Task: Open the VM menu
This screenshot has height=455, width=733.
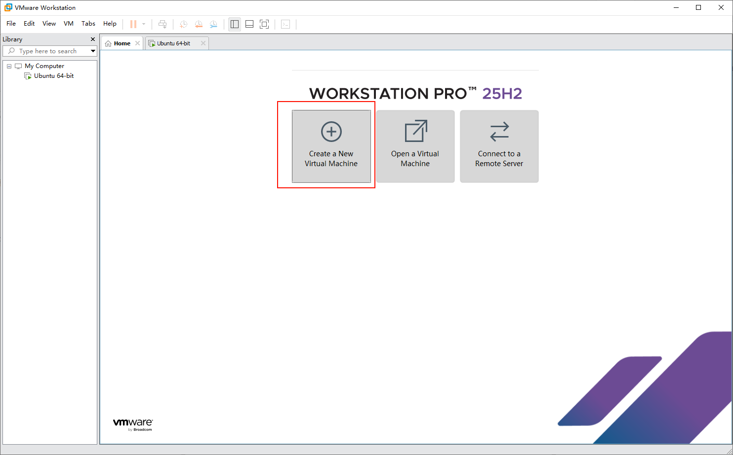Action: (x=69, y=24)
